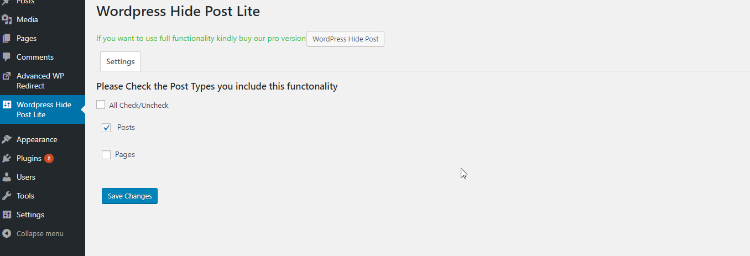
Task: Open the Settings tab
Action: tap(120, 61)
